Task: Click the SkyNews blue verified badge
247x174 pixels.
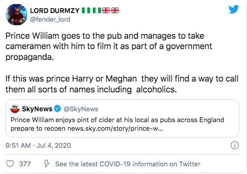Action: pyautogui.click(x=57, y=109)
